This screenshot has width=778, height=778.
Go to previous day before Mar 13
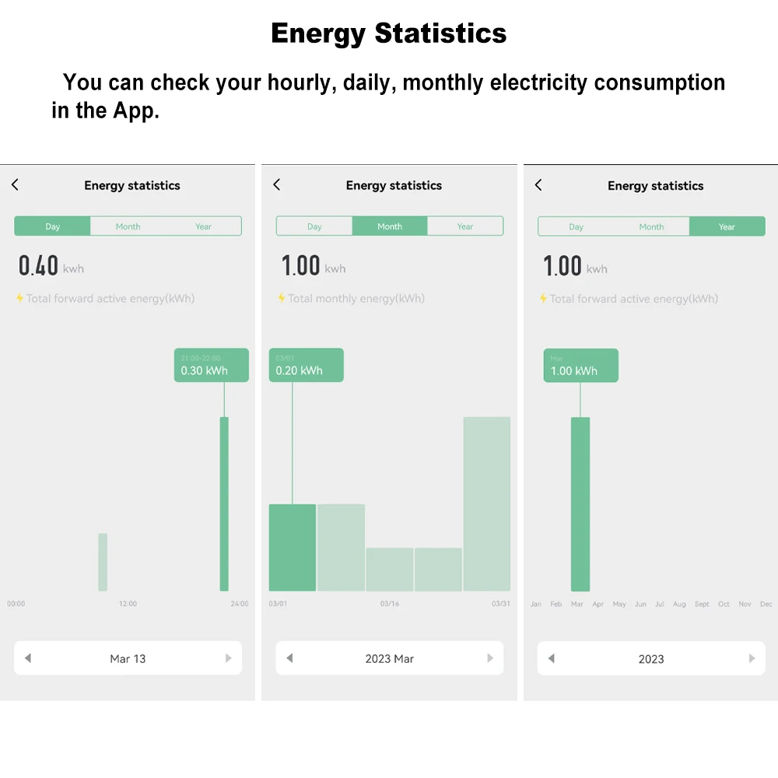(x=28, y=658)
